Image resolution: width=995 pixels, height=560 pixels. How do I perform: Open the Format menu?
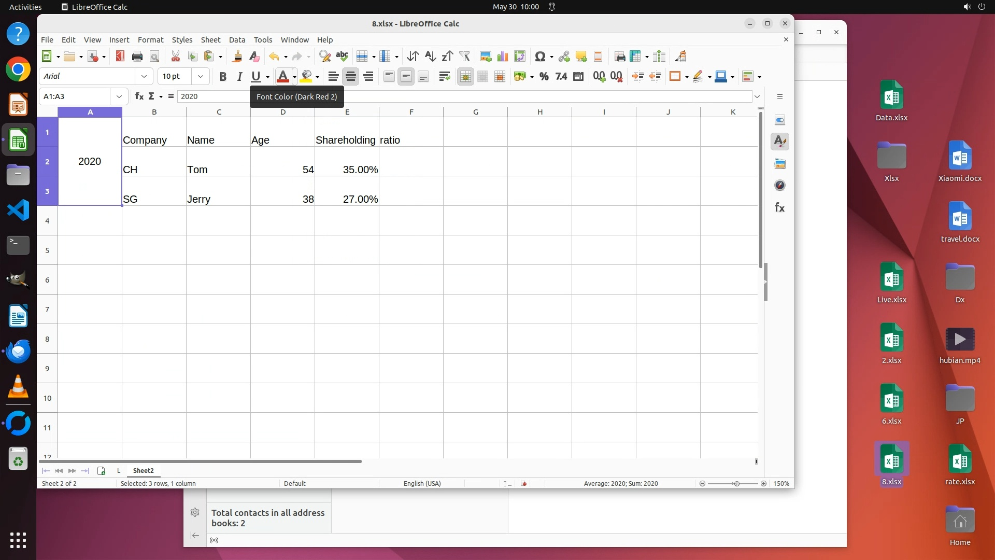pos(150,40)
